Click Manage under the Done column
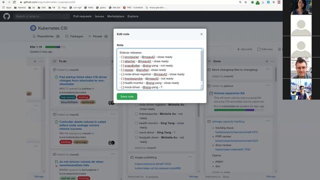Screen dimensions: 320x180 (x=271, y=176)
